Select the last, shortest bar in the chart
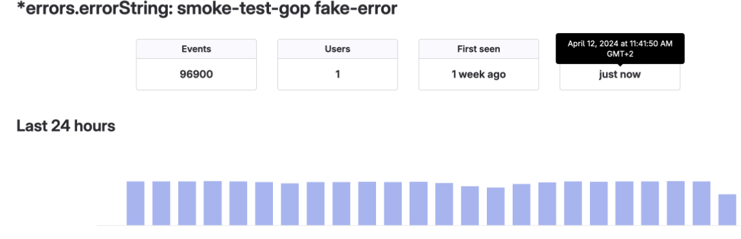The height and width of the screenshot is (239, 741). (727, 210)
